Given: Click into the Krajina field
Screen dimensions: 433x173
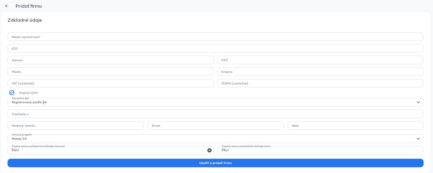Looking at the screenshot, I should pos(320,72).
